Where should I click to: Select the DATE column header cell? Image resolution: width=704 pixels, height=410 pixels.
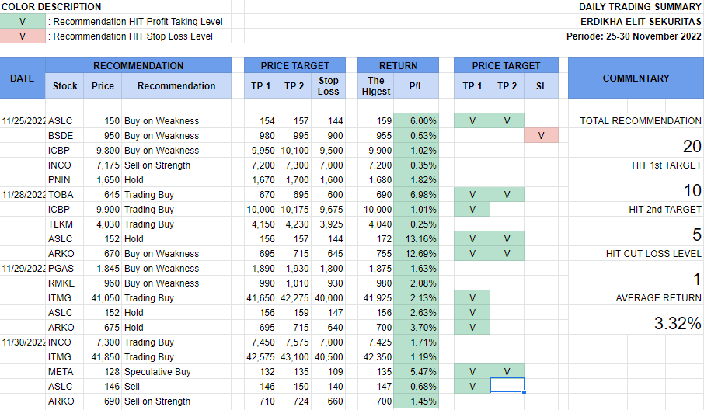[23, 78]
